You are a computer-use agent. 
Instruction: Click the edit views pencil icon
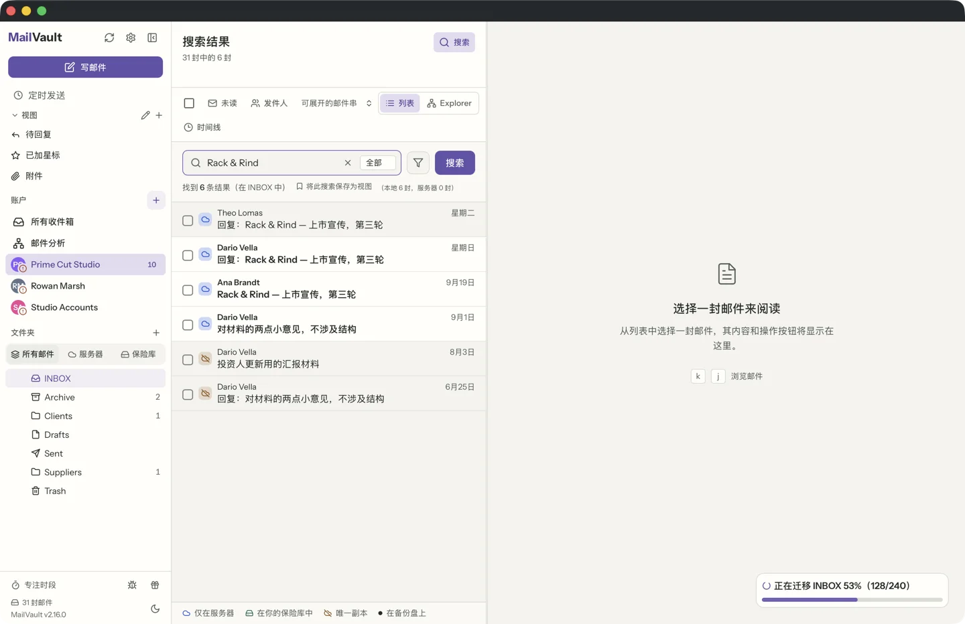[145, 115]
